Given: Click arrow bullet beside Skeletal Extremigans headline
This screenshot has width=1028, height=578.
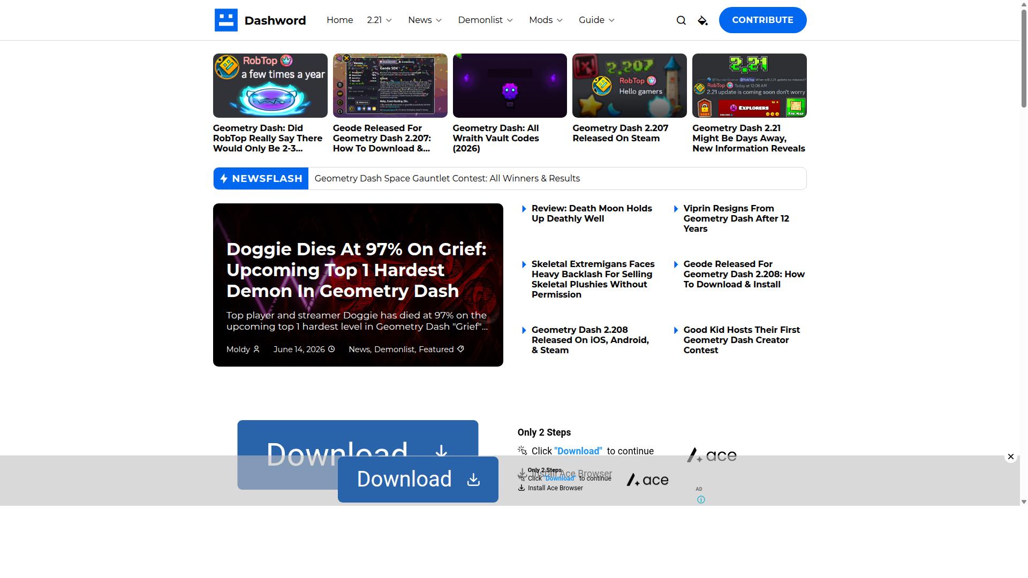Looking at the screenshot, I should tap(524, 265).
